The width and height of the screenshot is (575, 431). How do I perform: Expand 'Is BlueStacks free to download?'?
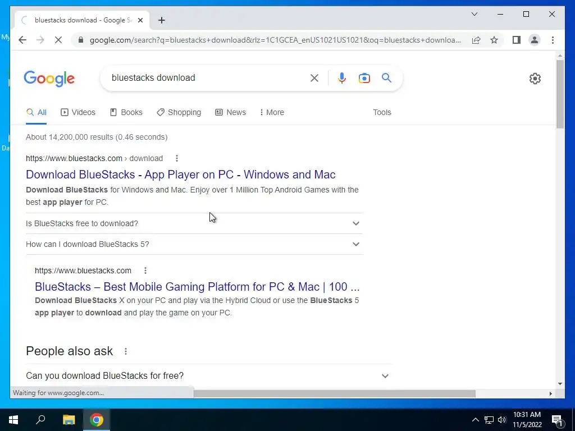tap(194, 223)
